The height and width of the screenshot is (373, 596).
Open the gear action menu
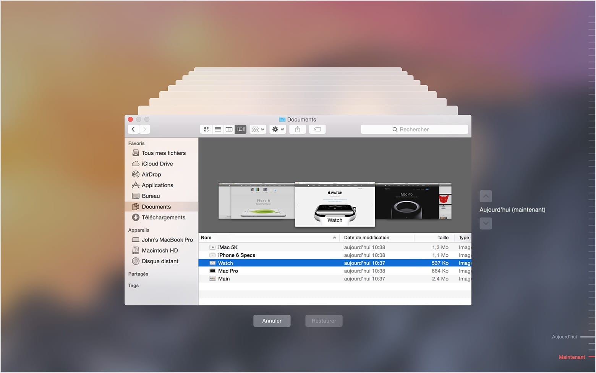click(278, 129)
